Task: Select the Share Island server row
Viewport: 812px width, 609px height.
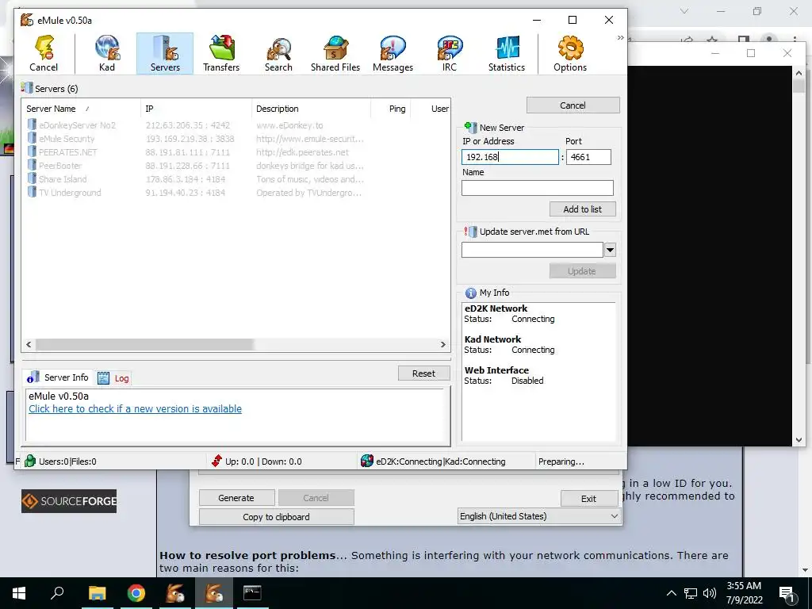Action: point(236,178)
